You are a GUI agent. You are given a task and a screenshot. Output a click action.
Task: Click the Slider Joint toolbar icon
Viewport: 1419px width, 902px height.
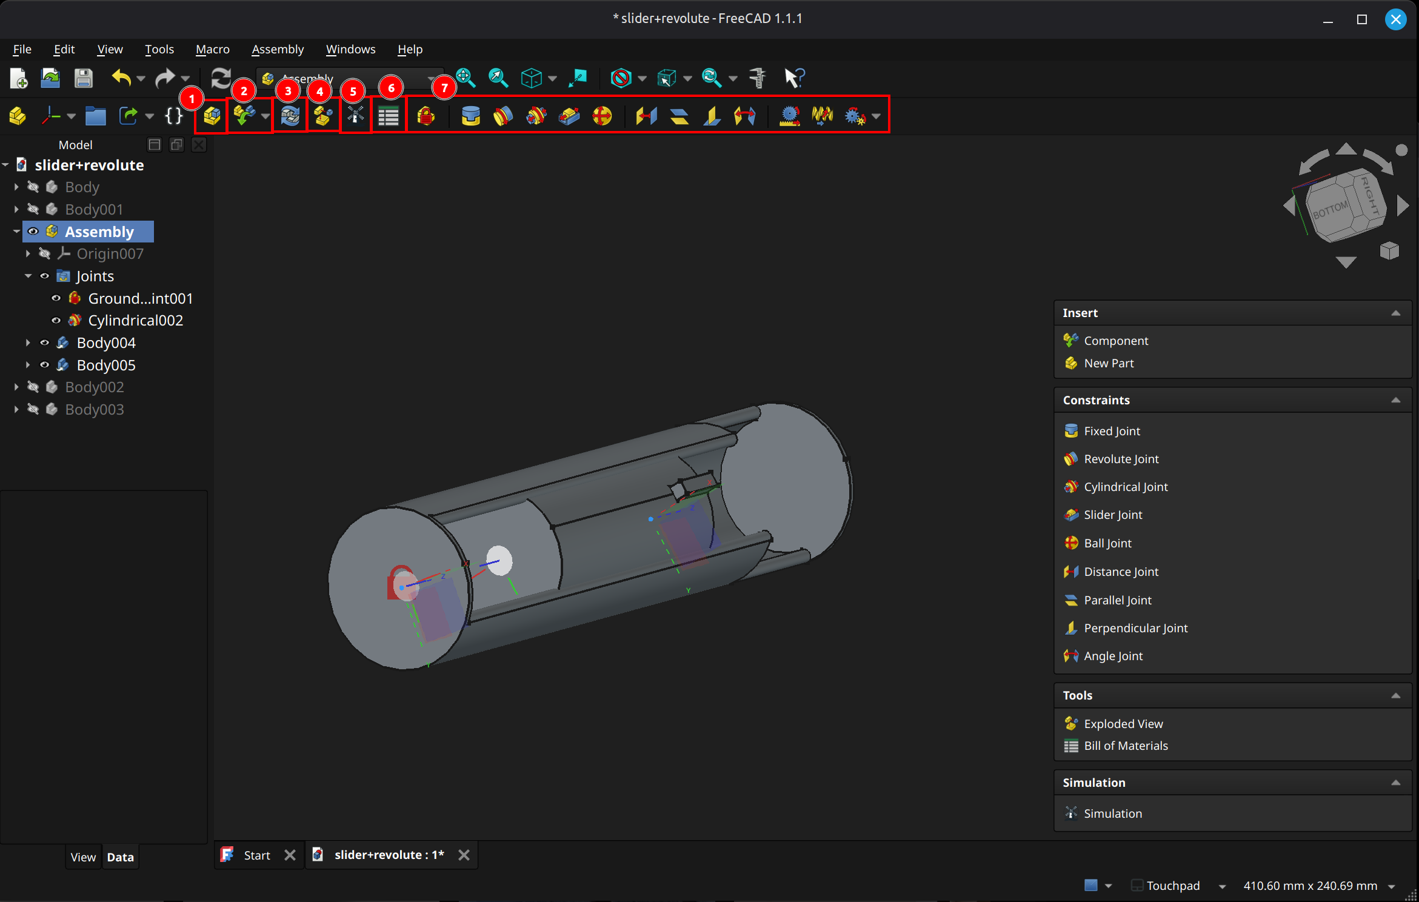569,115
